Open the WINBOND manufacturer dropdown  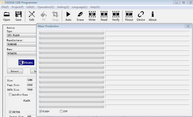tap(22, 44)
